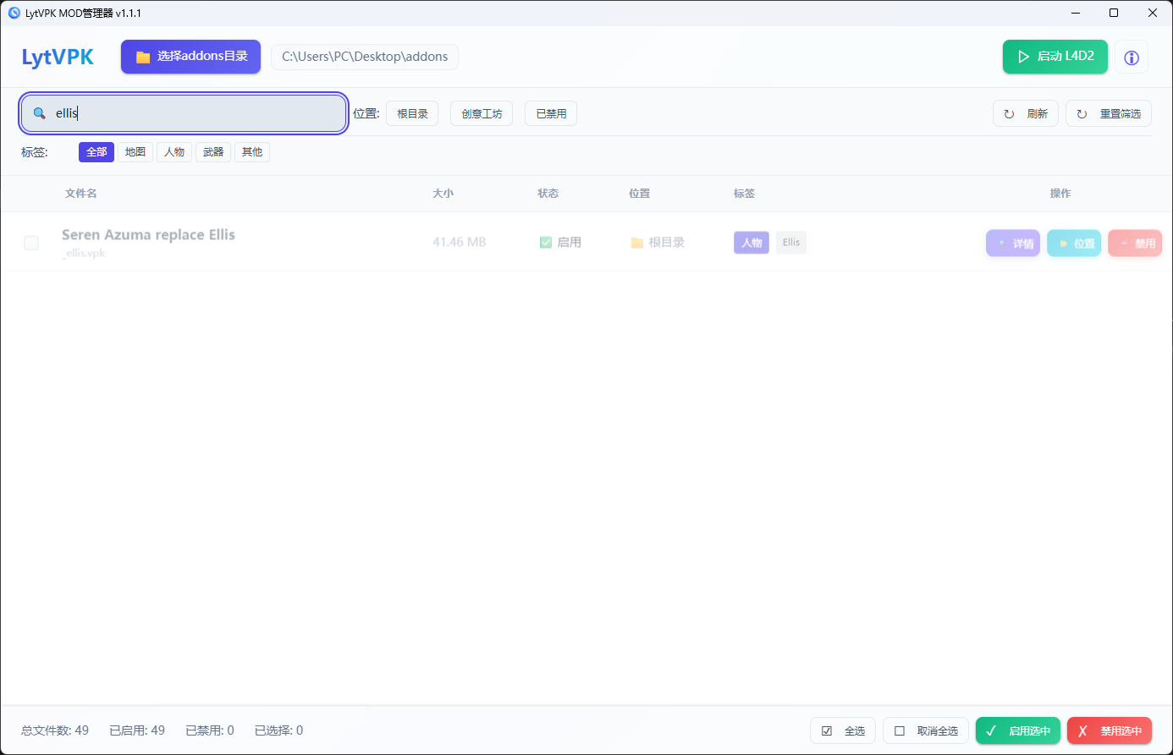Filter by the 地图 tag
1173x755 pixels.
point(135,152)
